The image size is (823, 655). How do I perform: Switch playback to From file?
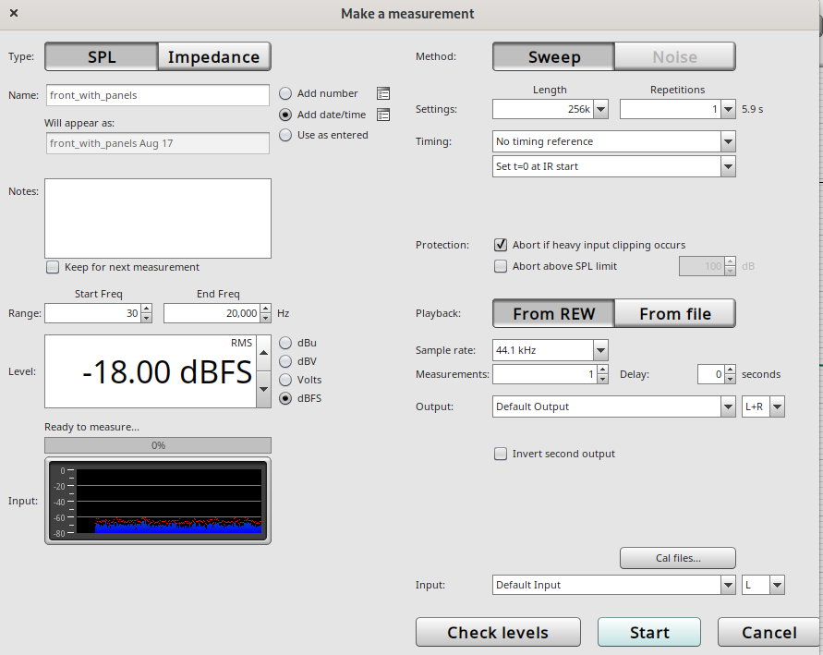click(674, 314)
